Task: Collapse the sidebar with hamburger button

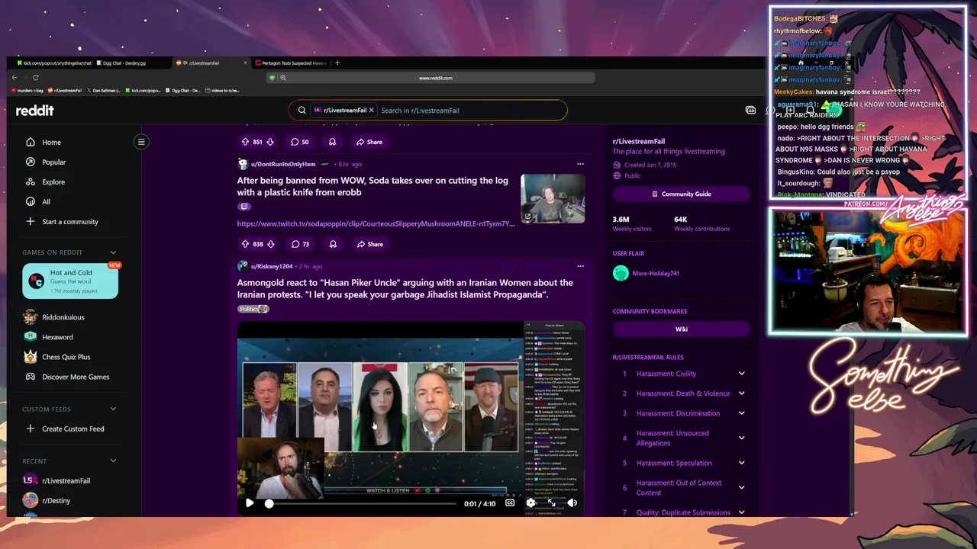Action: [x=141, y=142]
